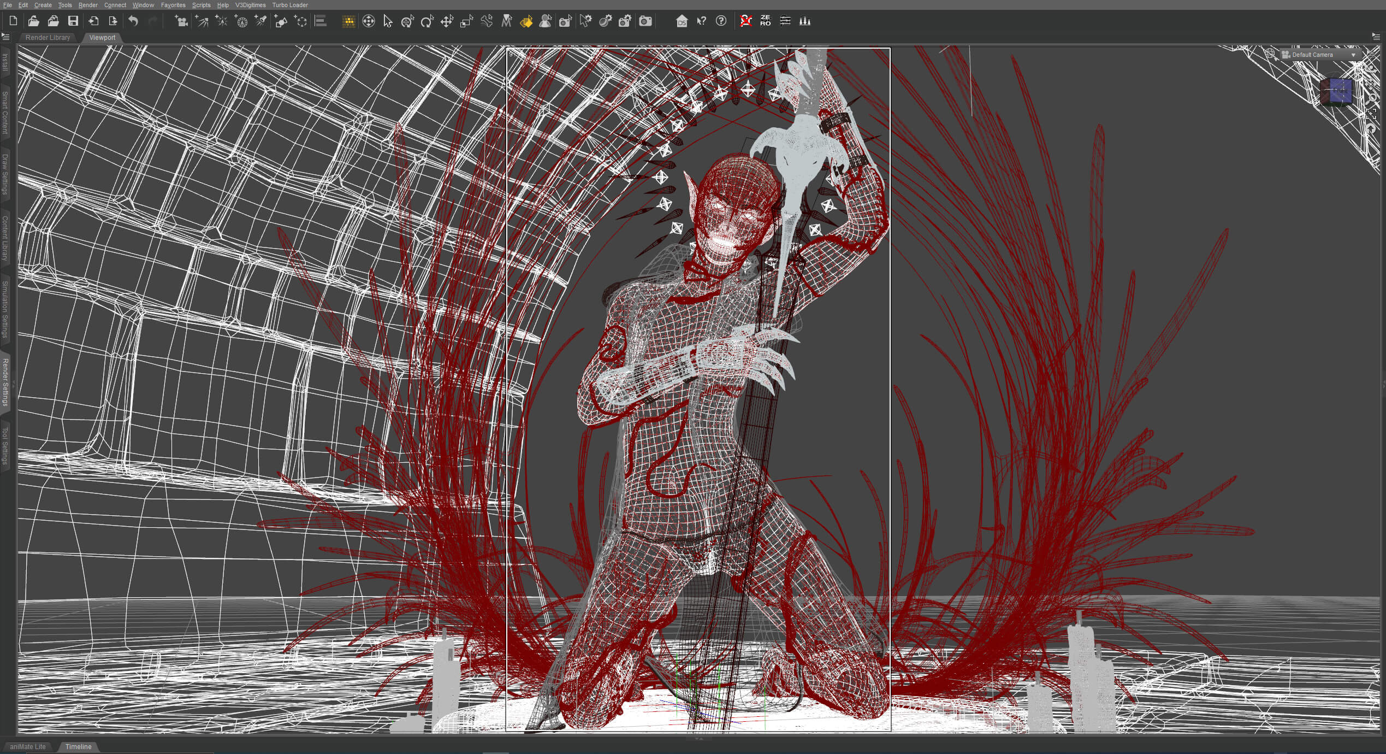Activate the highlighted Surface Selection tool
This screenshot has height=754, width=1386.
526,21
